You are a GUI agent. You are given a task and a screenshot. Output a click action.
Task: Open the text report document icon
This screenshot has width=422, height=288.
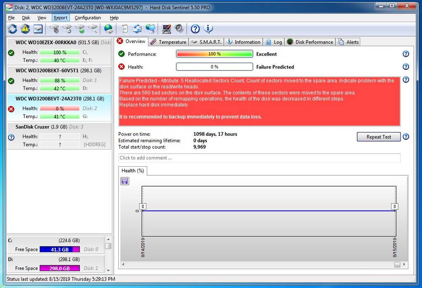pyautogui.click(x=124, y=28)
